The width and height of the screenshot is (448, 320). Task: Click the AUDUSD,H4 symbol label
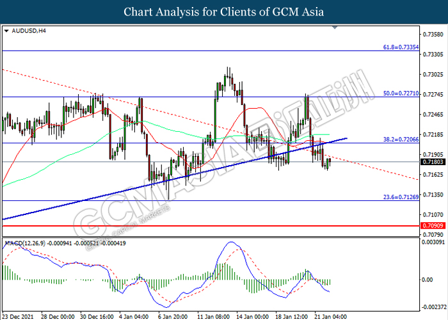[x=29, y=31]
